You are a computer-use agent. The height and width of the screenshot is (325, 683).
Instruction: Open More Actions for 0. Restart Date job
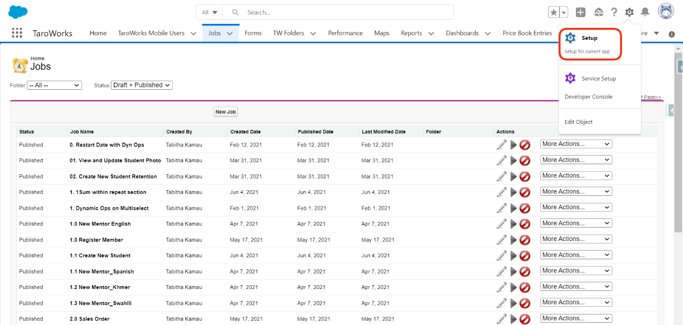[x=576, y=144]
